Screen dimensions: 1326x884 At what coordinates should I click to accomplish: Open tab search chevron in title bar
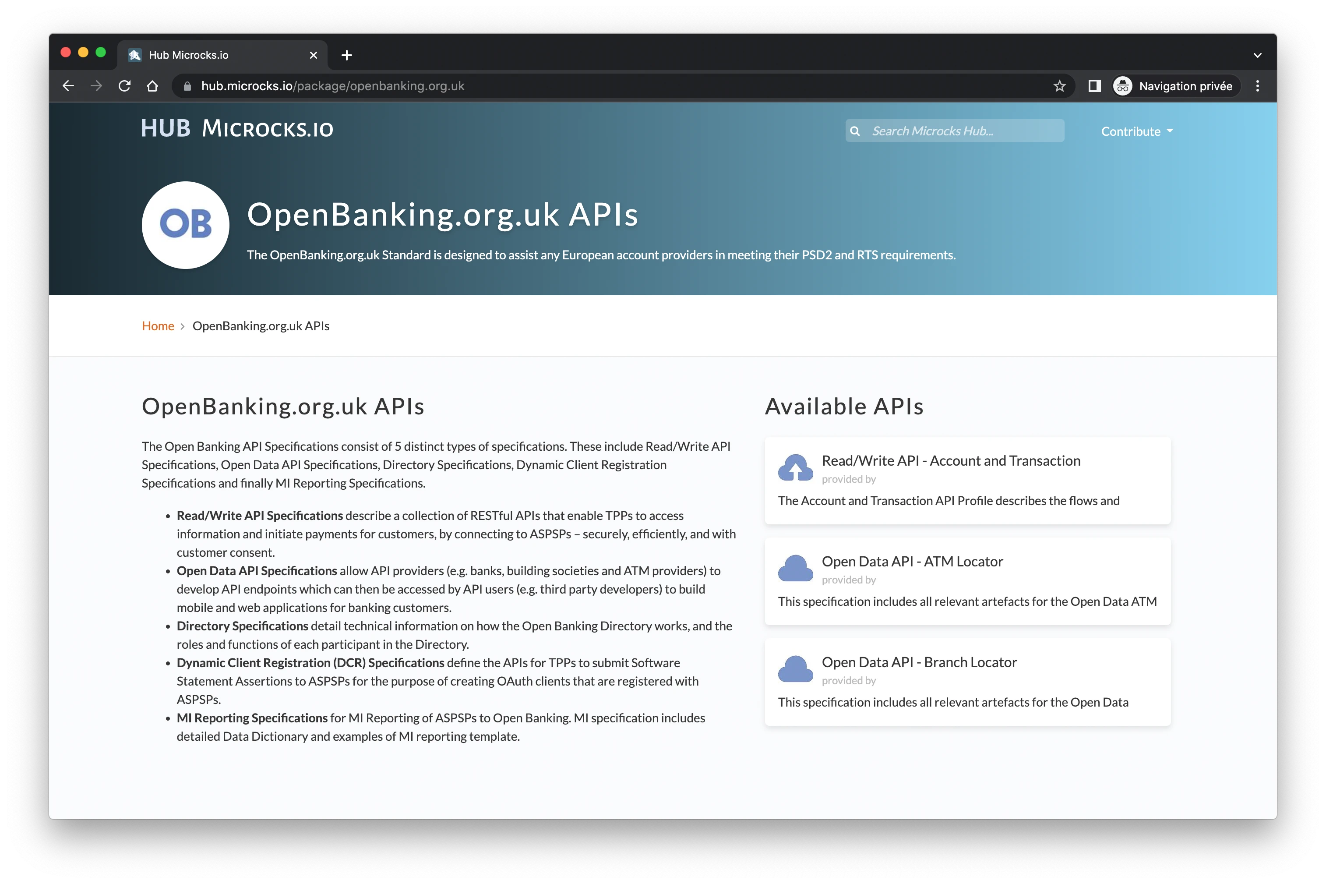1257,55
